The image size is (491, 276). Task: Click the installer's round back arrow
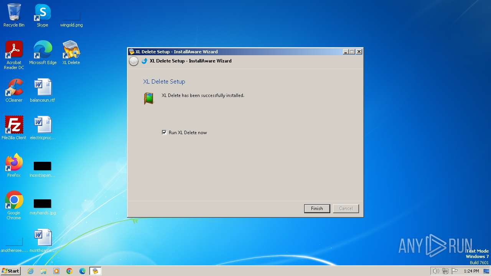133,61
